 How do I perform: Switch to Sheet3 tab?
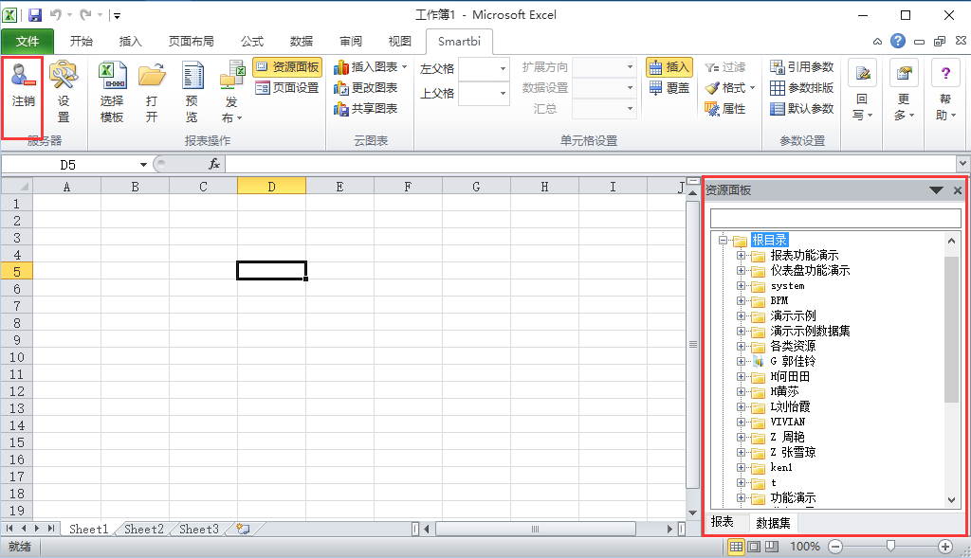(x=199, y=529)
